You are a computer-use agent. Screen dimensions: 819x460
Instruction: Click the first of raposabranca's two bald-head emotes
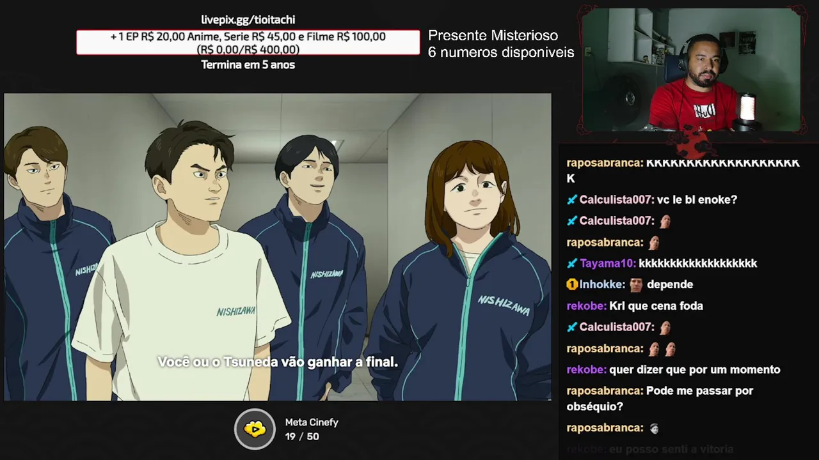654,349
